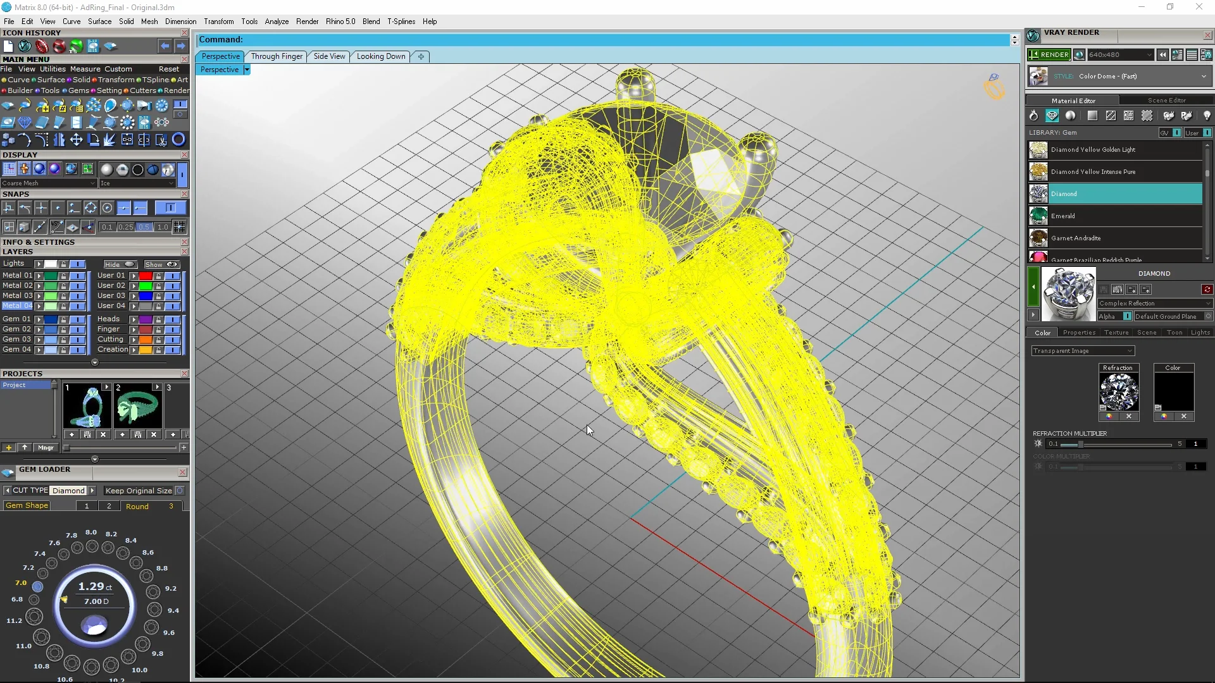The image size is (1215, 683).
Task: Click the diamond wireframe gem icon
Action: (25, 122)
